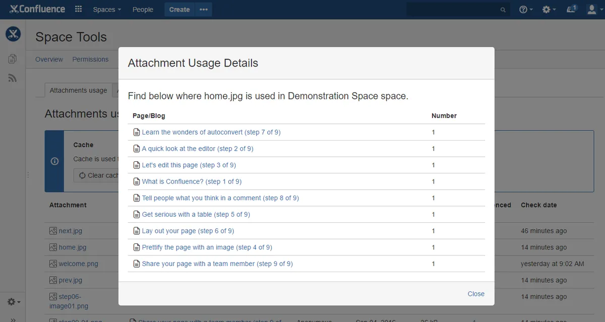The image size is (605, 322).
Task: Open home.jpg attachment link
Action: pos(73,247)
